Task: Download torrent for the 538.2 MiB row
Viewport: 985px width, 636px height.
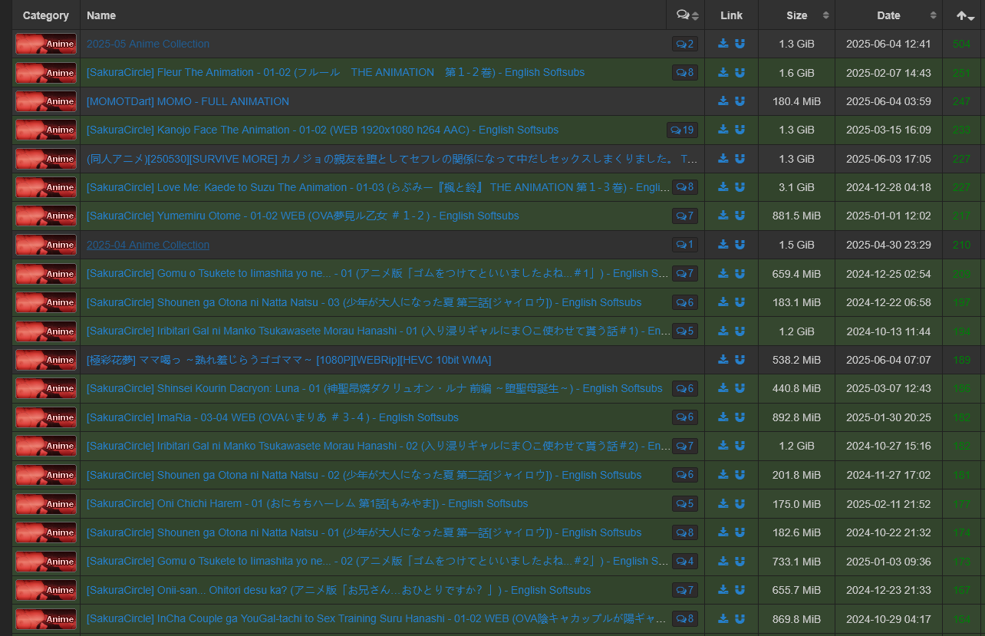Action: (723, 360)
